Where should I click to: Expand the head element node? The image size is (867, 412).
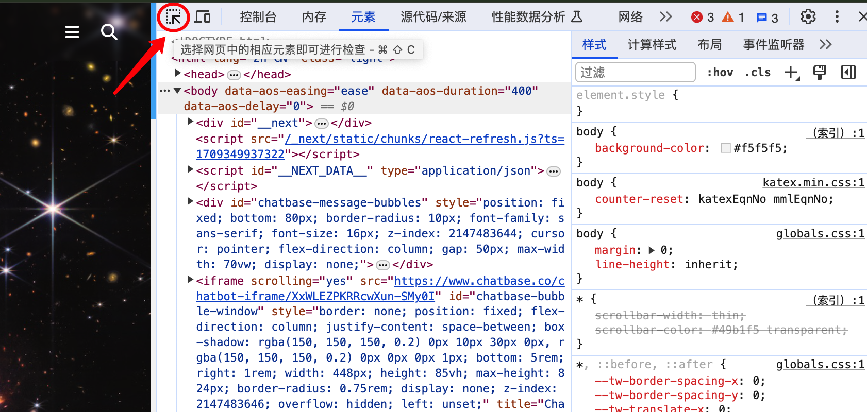pos(178,73)
